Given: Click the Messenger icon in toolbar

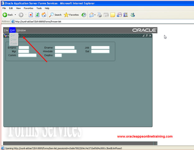Looking at the screenshot, I should (x=132, y=15).
